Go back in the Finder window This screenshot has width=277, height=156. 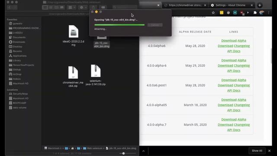click(x=10, y=7)
